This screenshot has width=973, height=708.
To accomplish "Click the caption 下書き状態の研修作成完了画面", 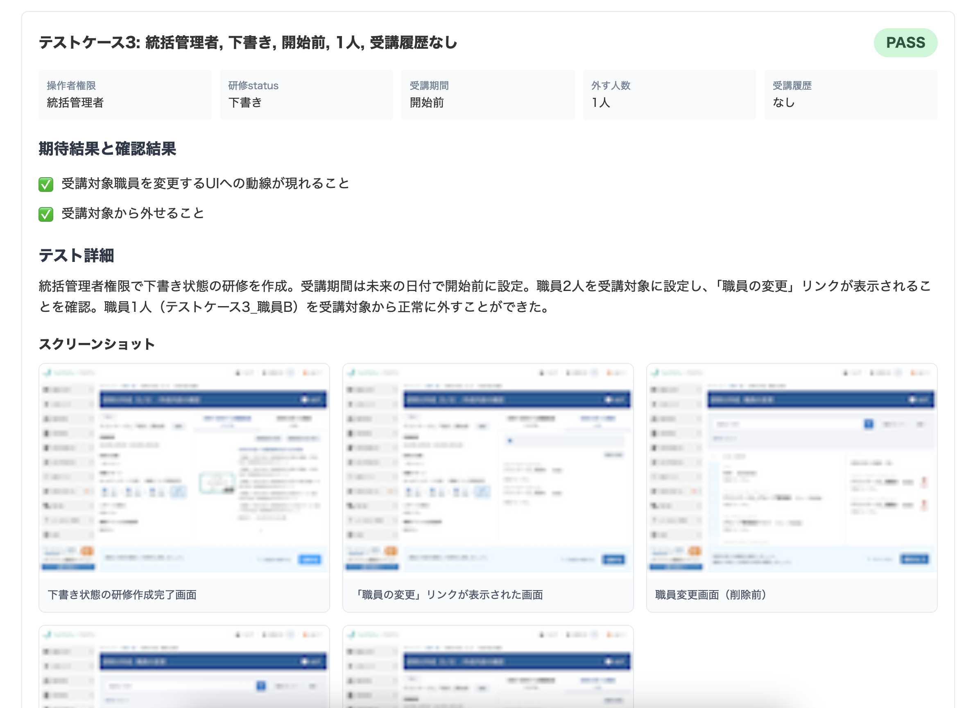I will click(x=122, y=595).
